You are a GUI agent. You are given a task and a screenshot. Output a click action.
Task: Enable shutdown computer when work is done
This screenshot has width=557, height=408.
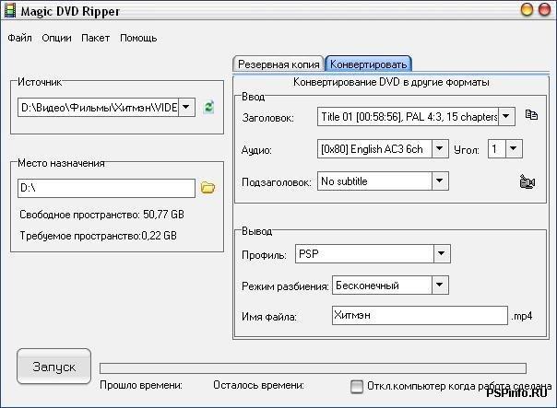[357, 387]
